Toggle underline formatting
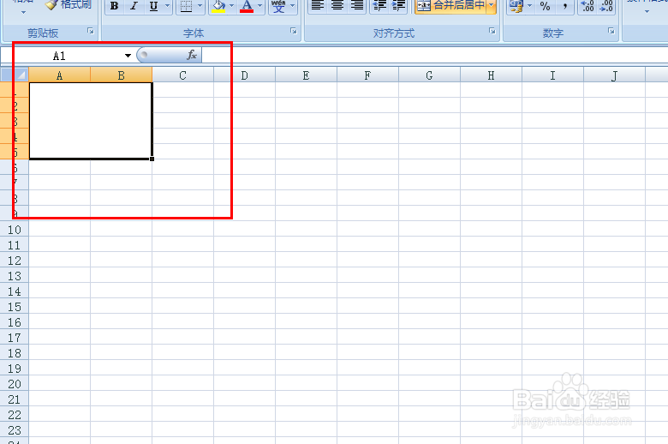This screenshot has height=444, width=668. tap(153, 6)
